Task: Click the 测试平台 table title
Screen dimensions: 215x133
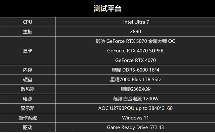Action: [x=107, y=9]
